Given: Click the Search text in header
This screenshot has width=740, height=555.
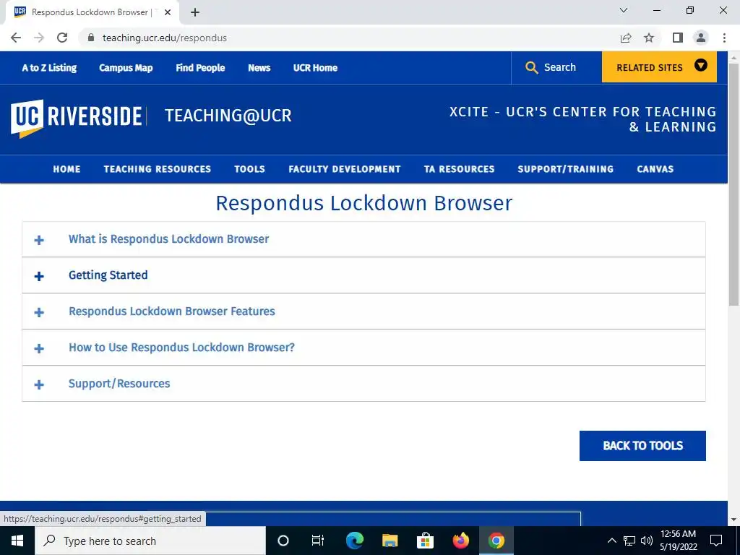Looking at the screenshot, I should [560, 67].
